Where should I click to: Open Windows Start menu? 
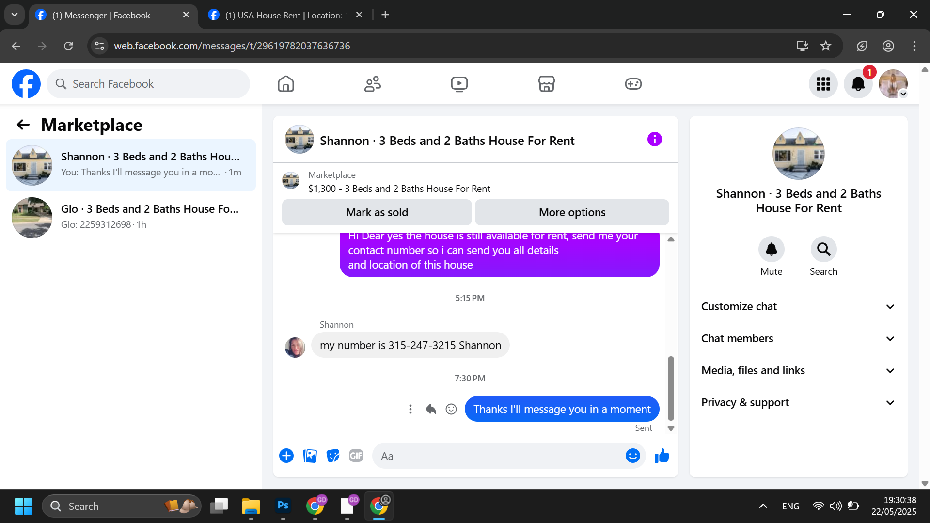(23, 506)
